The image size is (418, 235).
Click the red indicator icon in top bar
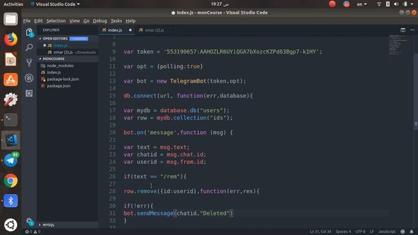332,4
